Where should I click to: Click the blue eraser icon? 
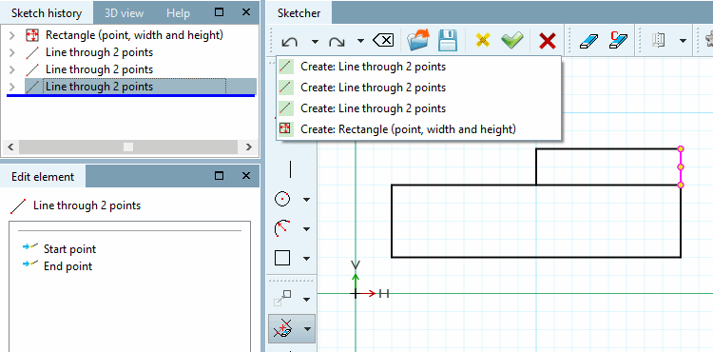(588, 42)
